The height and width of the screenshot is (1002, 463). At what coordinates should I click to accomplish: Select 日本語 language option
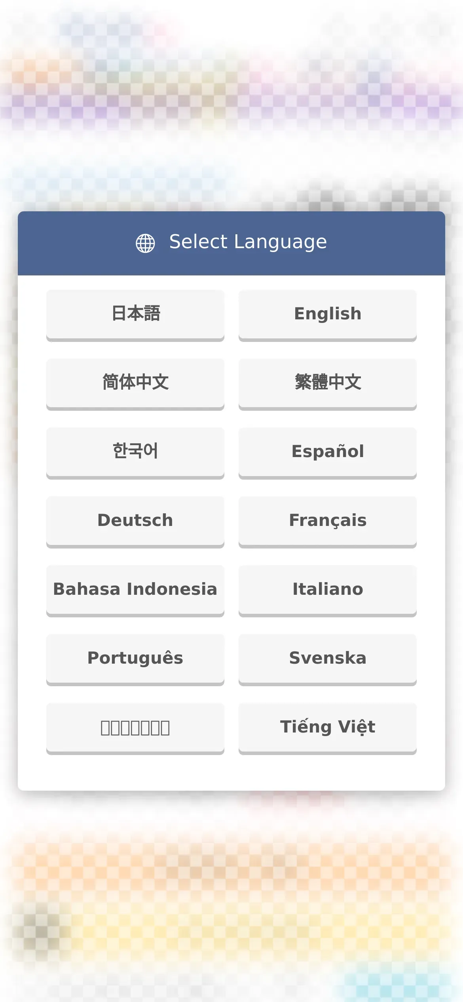[135, 315]
